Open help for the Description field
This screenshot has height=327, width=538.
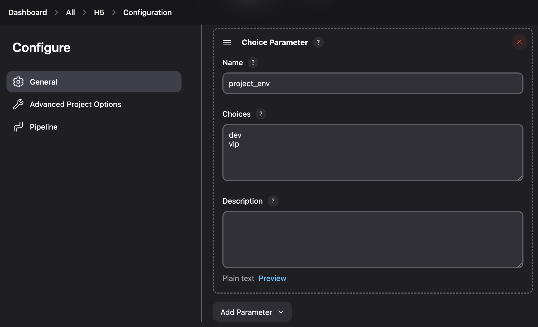[273, 201]
